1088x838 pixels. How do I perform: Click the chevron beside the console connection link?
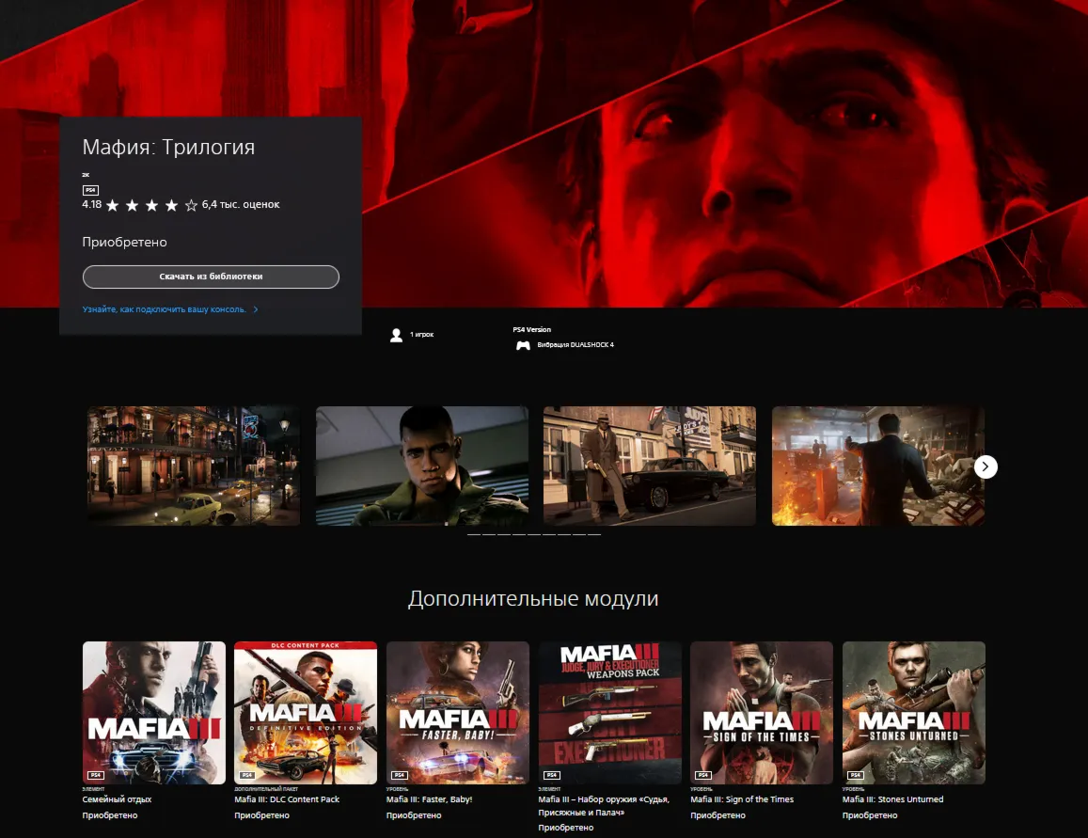coord(256,309)
